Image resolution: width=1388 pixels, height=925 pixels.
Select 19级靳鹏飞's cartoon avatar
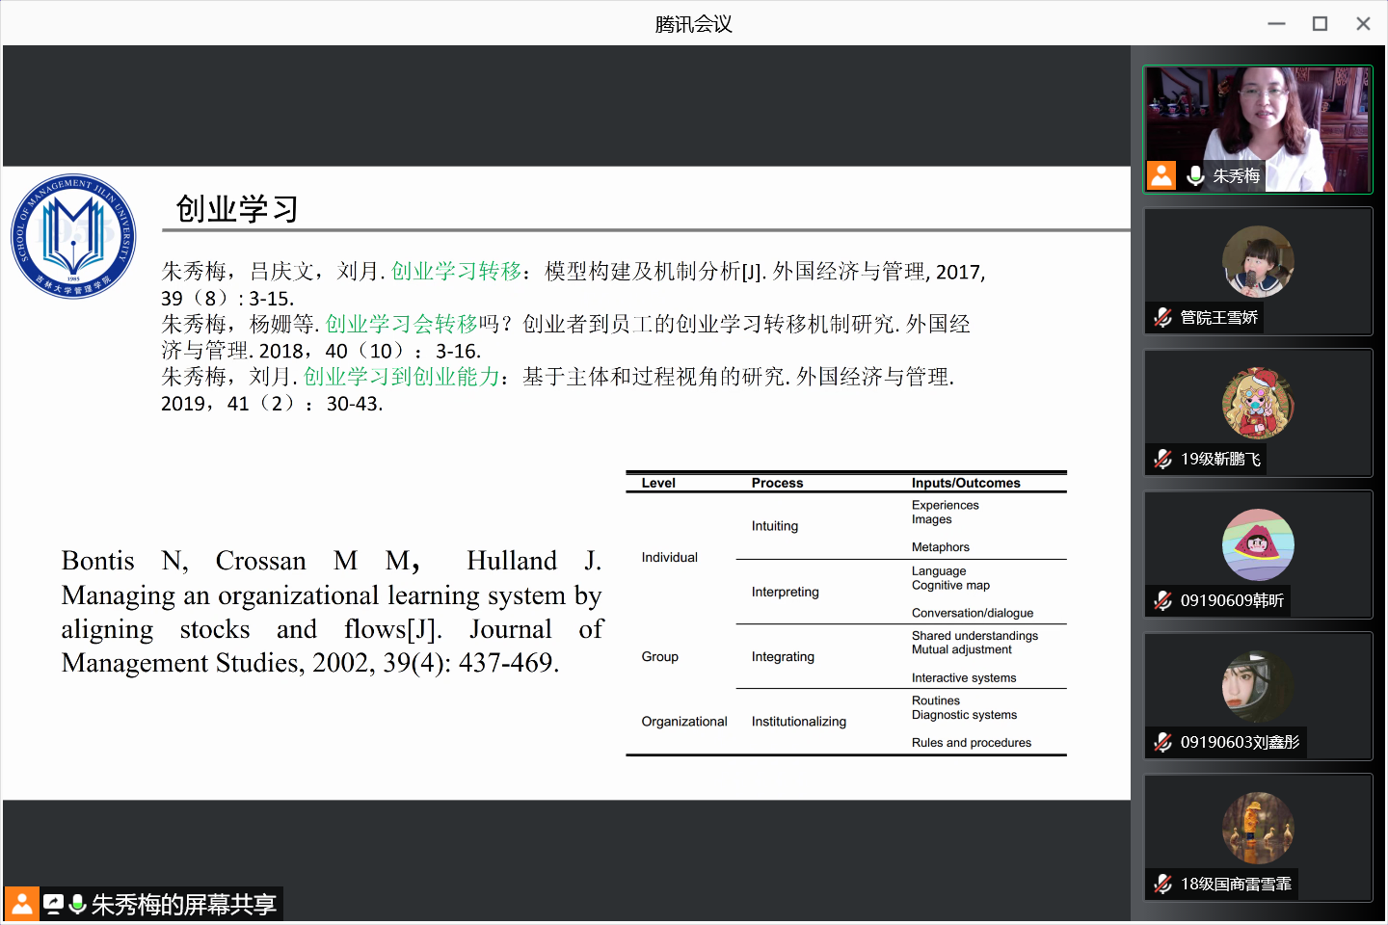pyautogui.click(x=1258, y=403)
